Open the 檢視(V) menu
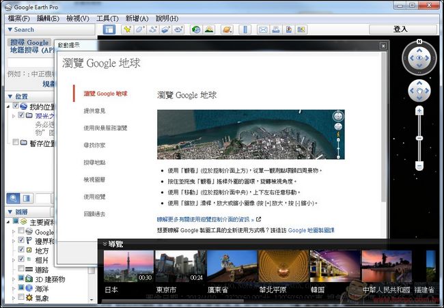The image size is (444, 308). point(78,18)
